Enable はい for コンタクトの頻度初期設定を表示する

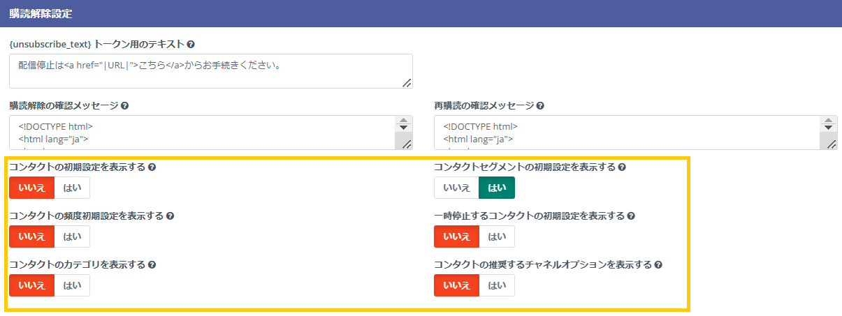[72, 236]
